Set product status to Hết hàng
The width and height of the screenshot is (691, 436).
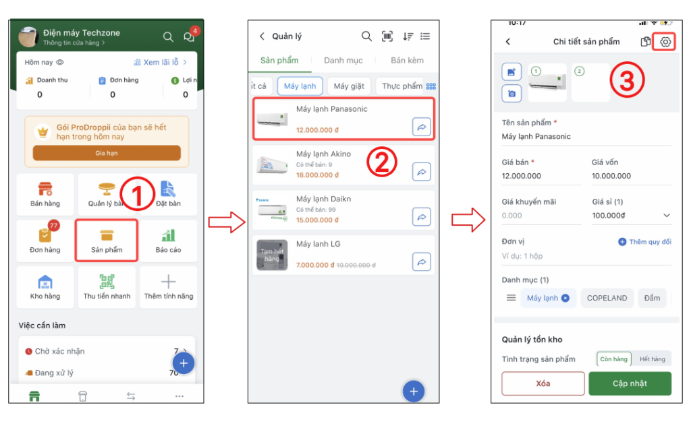point(652,359)
